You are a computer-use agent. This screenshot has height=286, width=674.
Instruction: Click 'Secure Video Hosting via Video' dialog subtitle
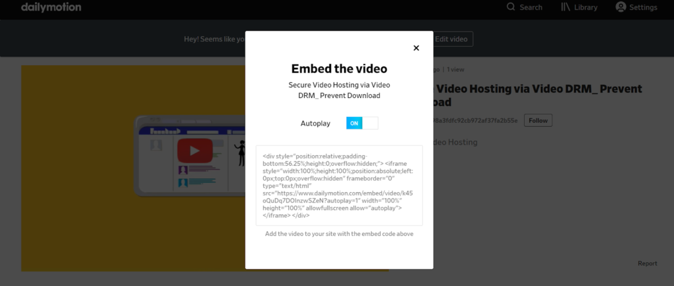click(x=339, y=85)
